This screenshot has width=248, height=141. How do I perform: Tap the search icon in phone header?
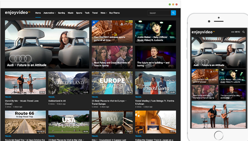(244, 32)
